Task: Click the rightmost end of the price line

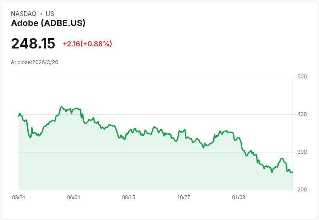Action: coord(292,172)
